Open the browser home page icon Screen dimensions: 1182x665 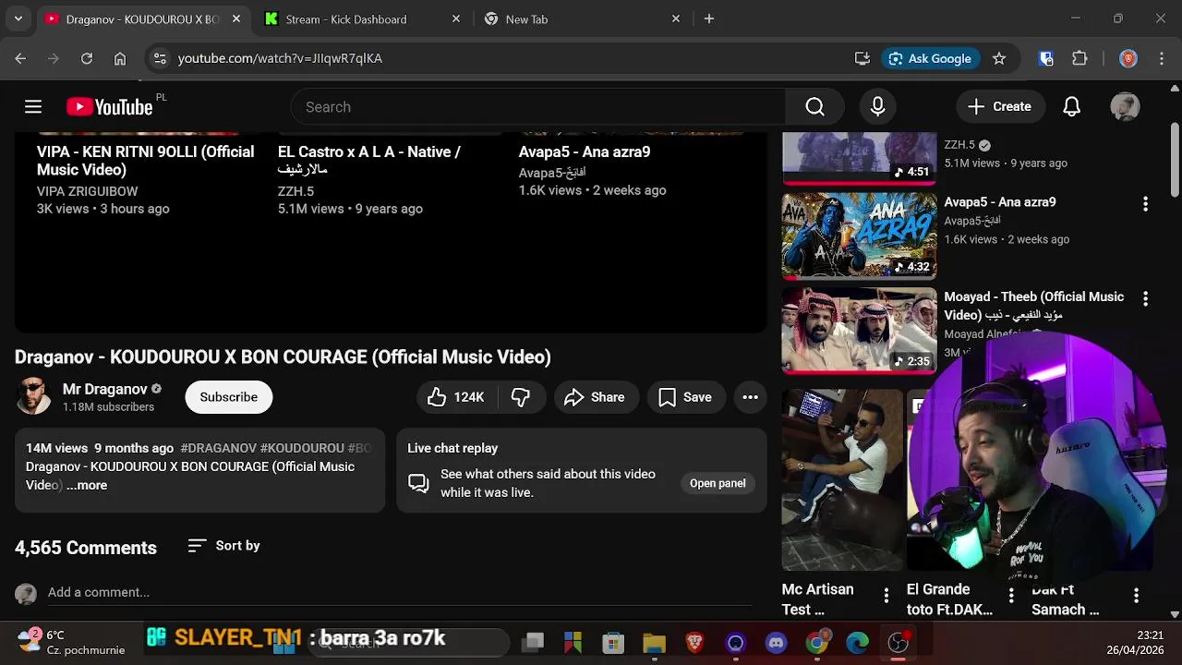click(120, 58)
